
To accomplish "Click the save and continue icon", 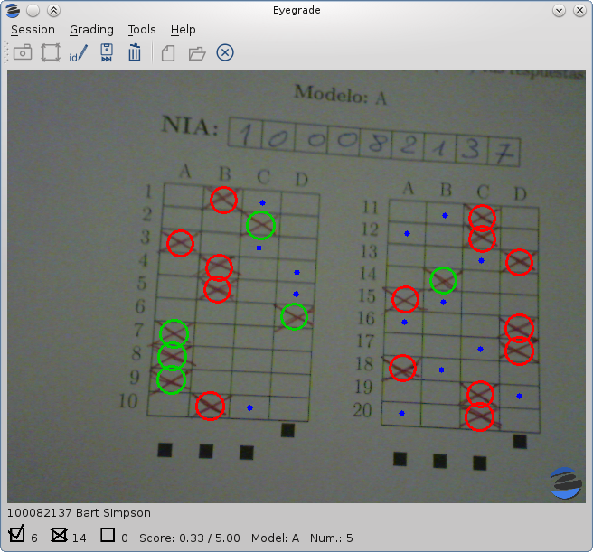I will coord(107,53).
